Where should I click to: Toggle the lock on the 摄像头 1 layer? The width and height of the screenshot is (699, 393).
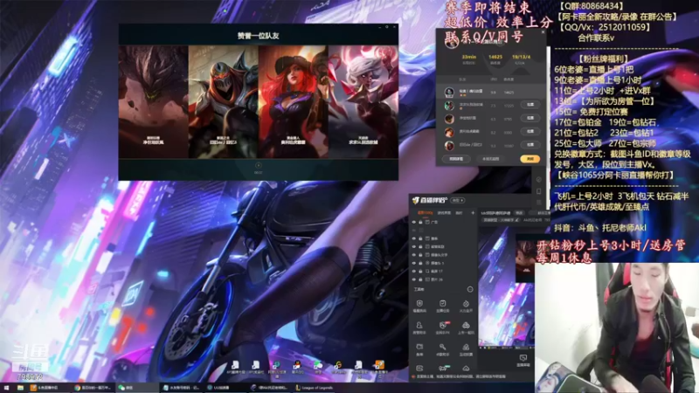[420, 264]
